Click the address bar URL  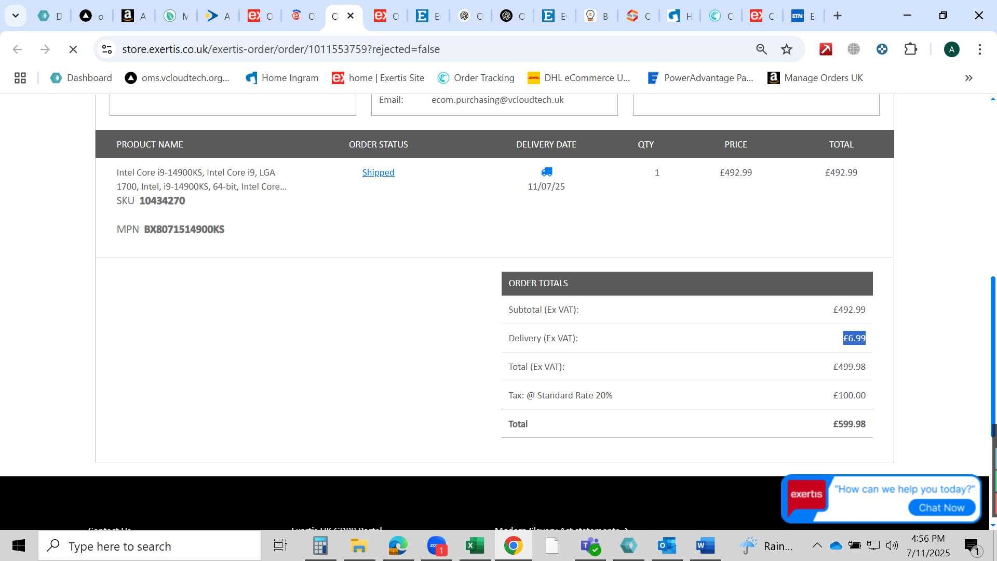click(x=281, y=49)
